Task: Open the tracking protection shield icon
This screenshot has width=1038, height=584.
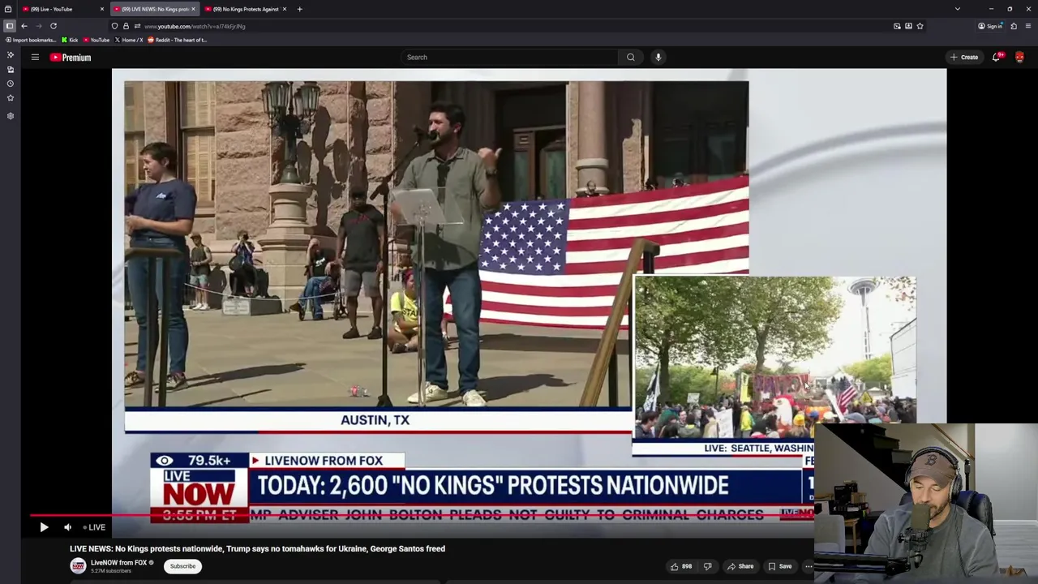Action: [114, 26]
